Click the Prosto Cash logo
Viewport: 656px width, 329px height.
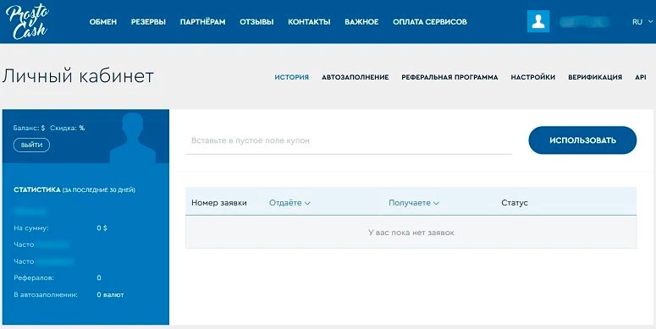coord(28,22)
